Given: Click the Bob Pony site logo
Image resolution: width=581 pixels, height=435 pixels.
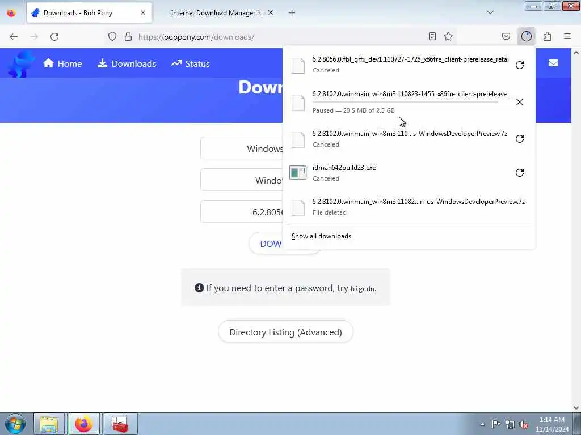Looking at the screenshot, I should pos(21,63).
